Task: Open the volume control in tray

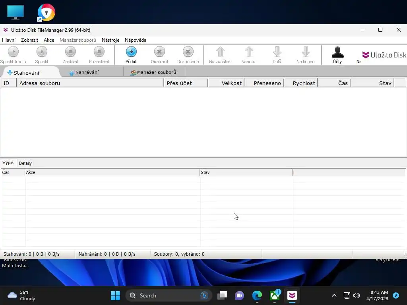Action: 357,295
